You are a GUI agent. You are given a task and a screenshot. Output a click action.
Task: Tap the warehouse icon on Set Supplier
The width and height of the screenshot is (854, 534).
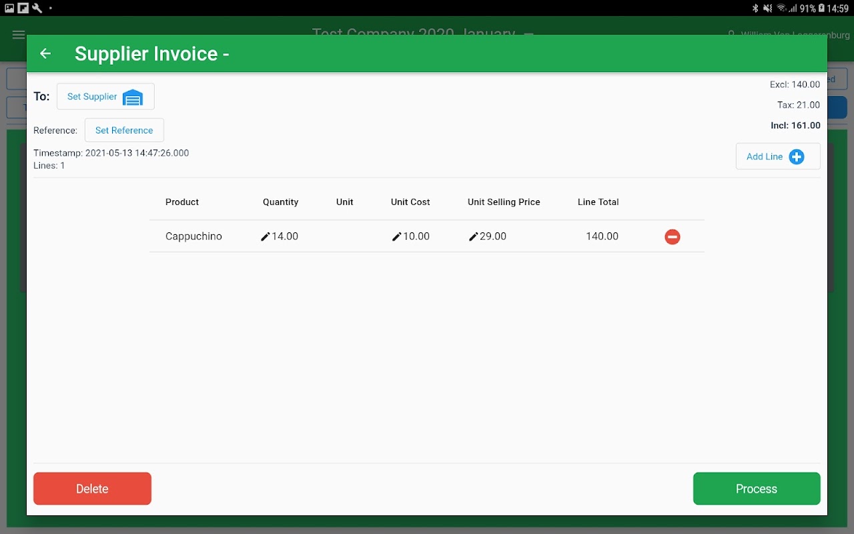[x=133, y=97]
